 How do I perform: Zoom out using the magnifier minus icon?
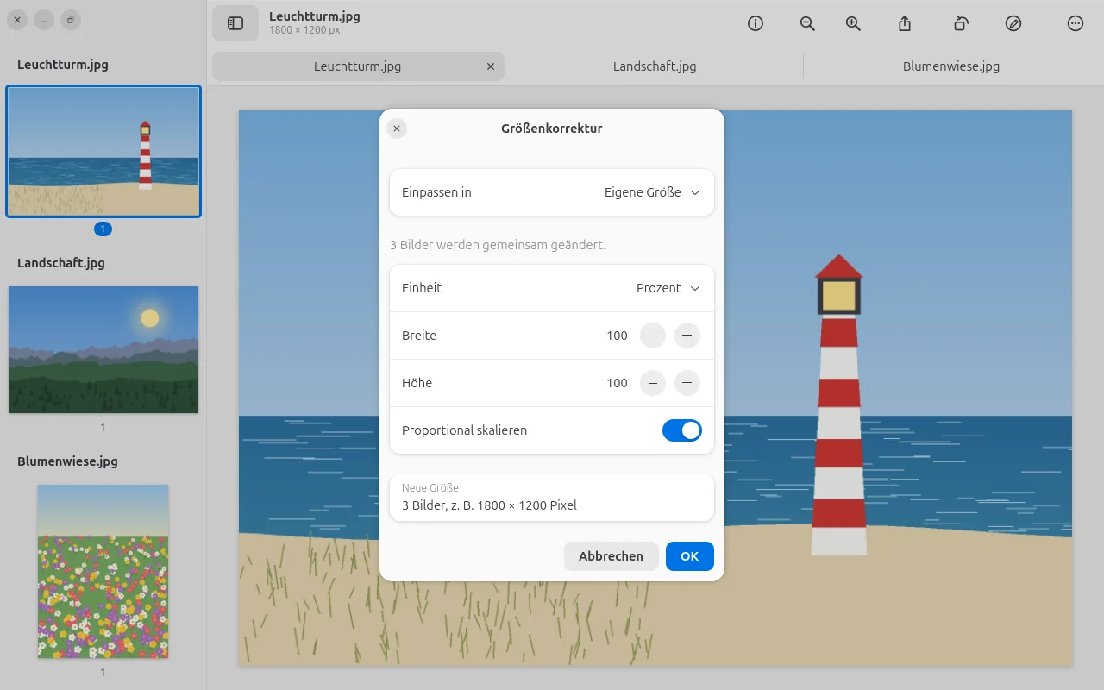807,23
